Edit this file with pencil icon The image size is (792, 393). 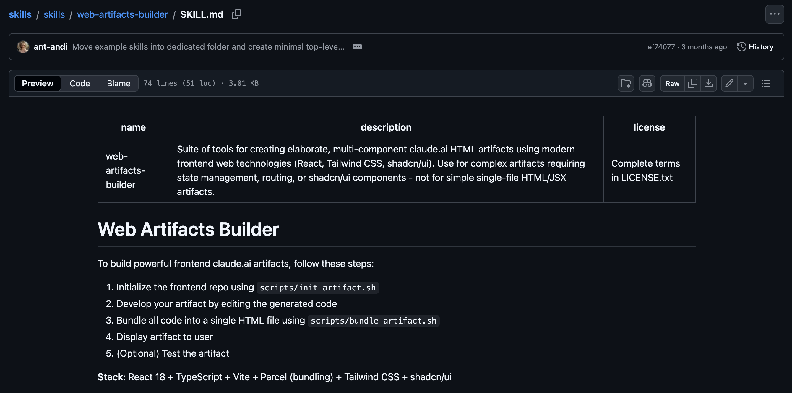click(729, 83)
